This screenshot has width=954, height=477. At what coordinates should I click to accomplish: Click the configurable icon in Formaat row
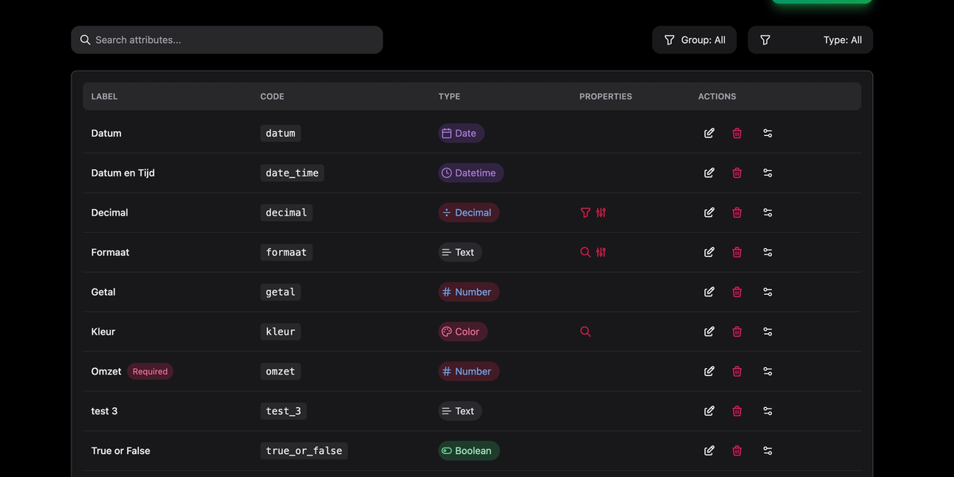pos(601,253)
